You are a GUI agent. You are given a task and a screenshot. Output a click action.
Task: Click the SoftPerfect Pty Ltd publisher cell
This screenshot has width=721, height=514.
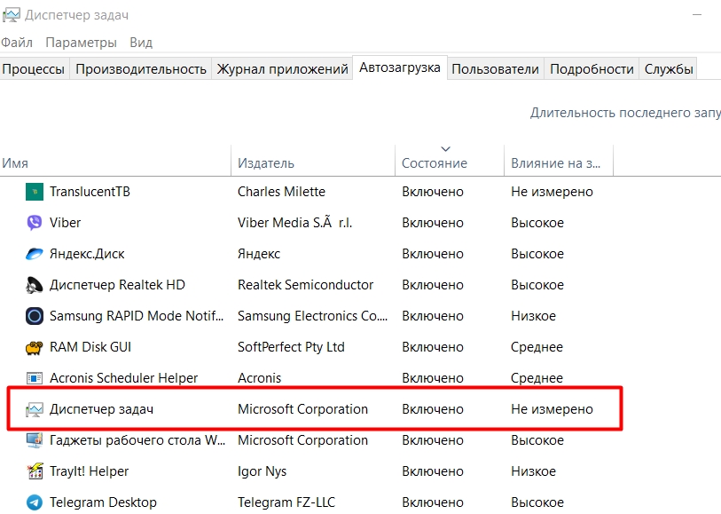coord(291,347)
